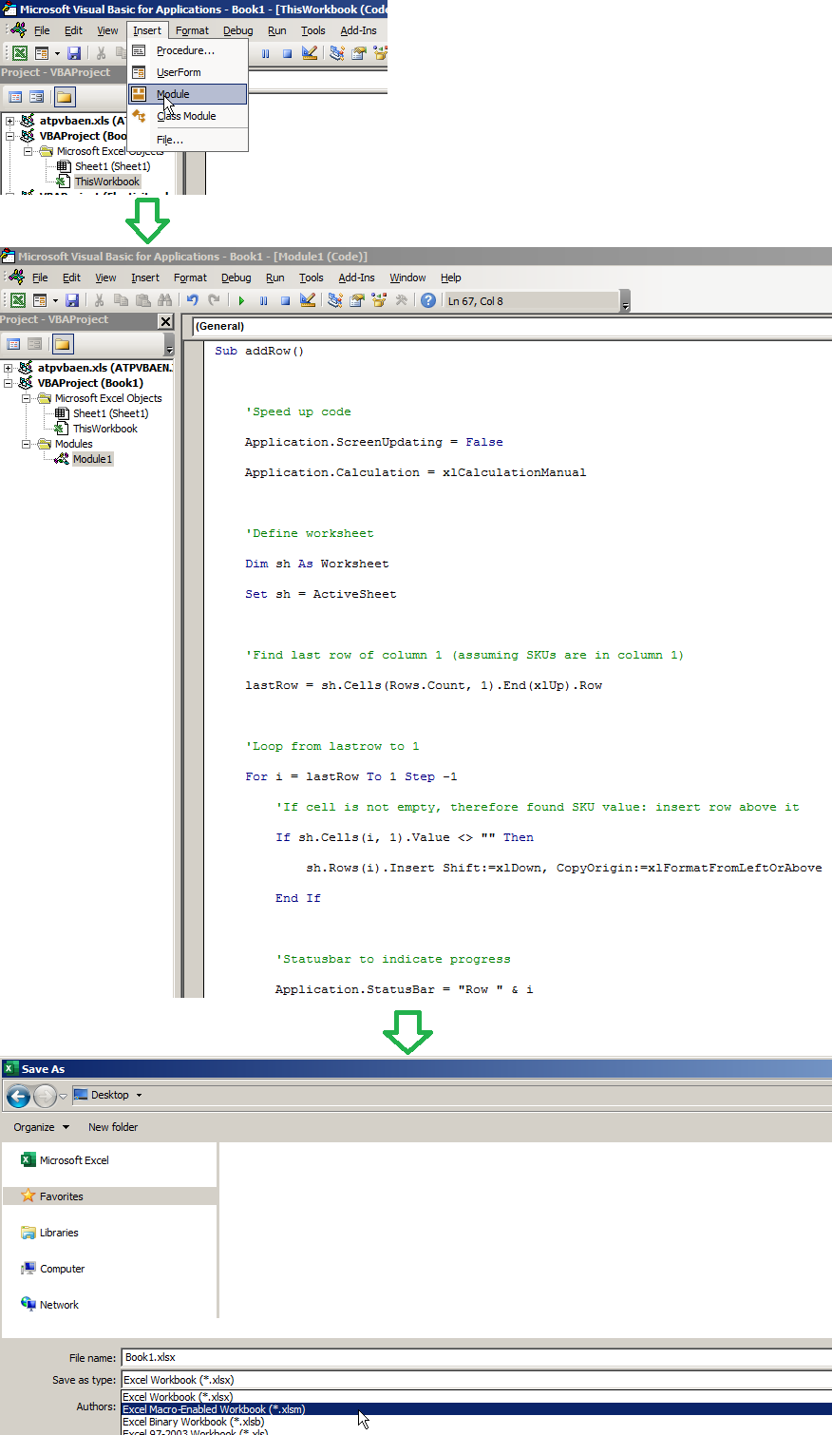Toggle Folders icon in top ThisWorkbook Project pane

click(64, 97)
